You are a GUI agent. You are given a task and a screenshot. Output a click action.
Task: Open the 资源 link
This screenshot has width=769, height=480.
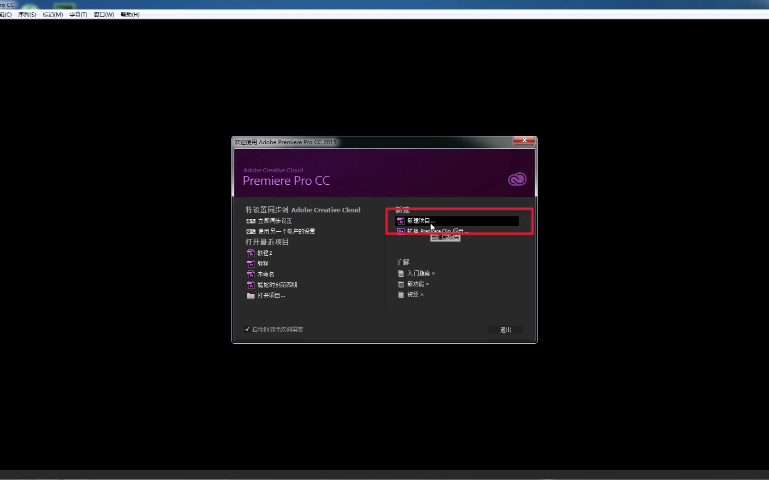pos(415,295)
